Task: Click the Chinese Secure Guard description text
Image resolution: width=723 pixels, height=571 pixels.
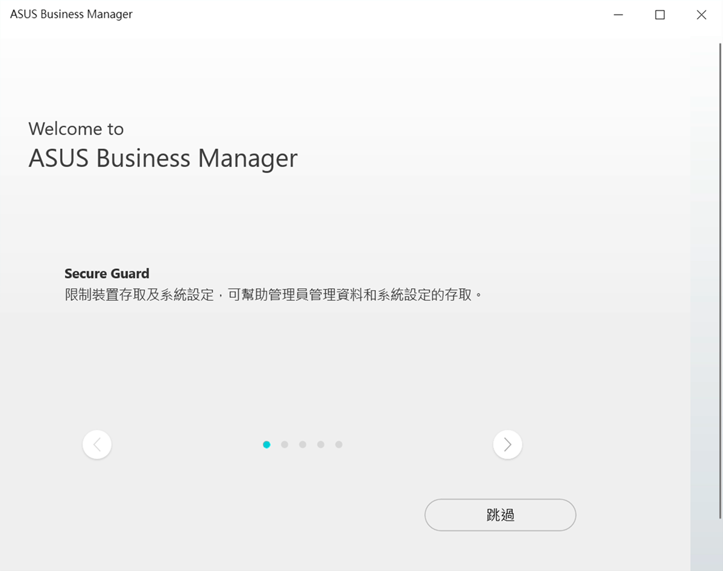Action: 274,295
